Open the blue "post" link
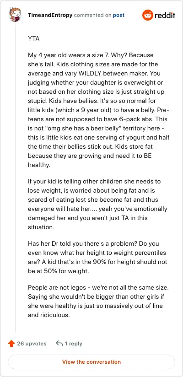183x377 pixels. pyautogui.click(x=118, y=15)
